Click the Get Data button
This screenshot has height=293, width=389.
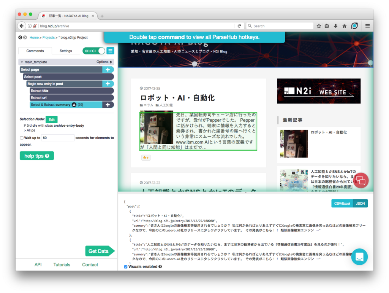(x=100, y=251)
